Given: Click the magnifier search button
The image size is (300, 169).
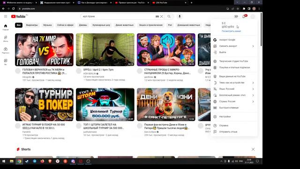Looking at the screenshot, I should 169,16.
